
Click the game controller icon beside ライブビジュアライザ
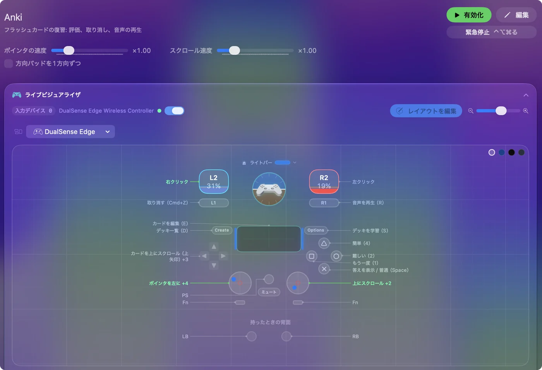click(17, 95)
